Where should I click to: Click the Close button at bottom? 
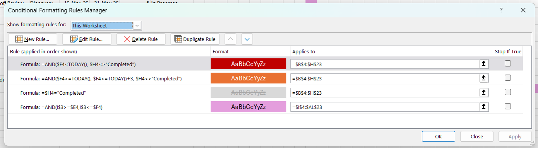pos(477,136)
